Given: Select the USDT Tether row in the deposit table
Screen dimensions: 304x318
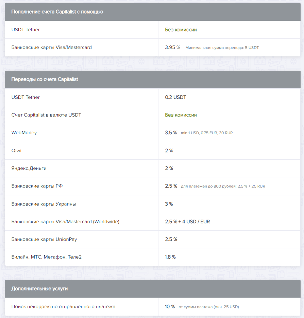Looking at the screenshot, I should click(153, 30).
